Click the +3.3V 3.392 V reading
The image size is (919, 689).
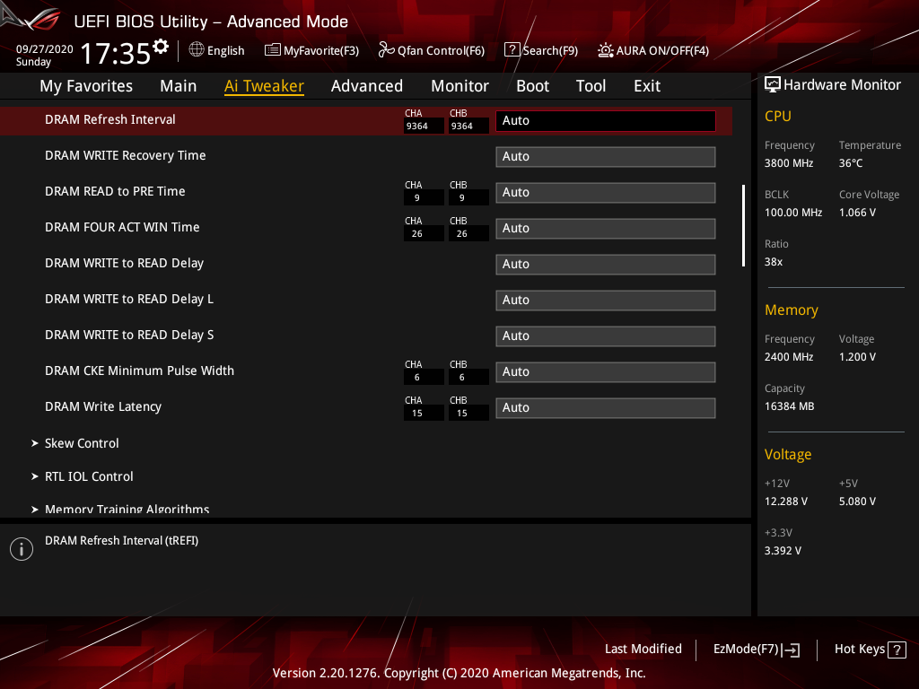(783, 551)
